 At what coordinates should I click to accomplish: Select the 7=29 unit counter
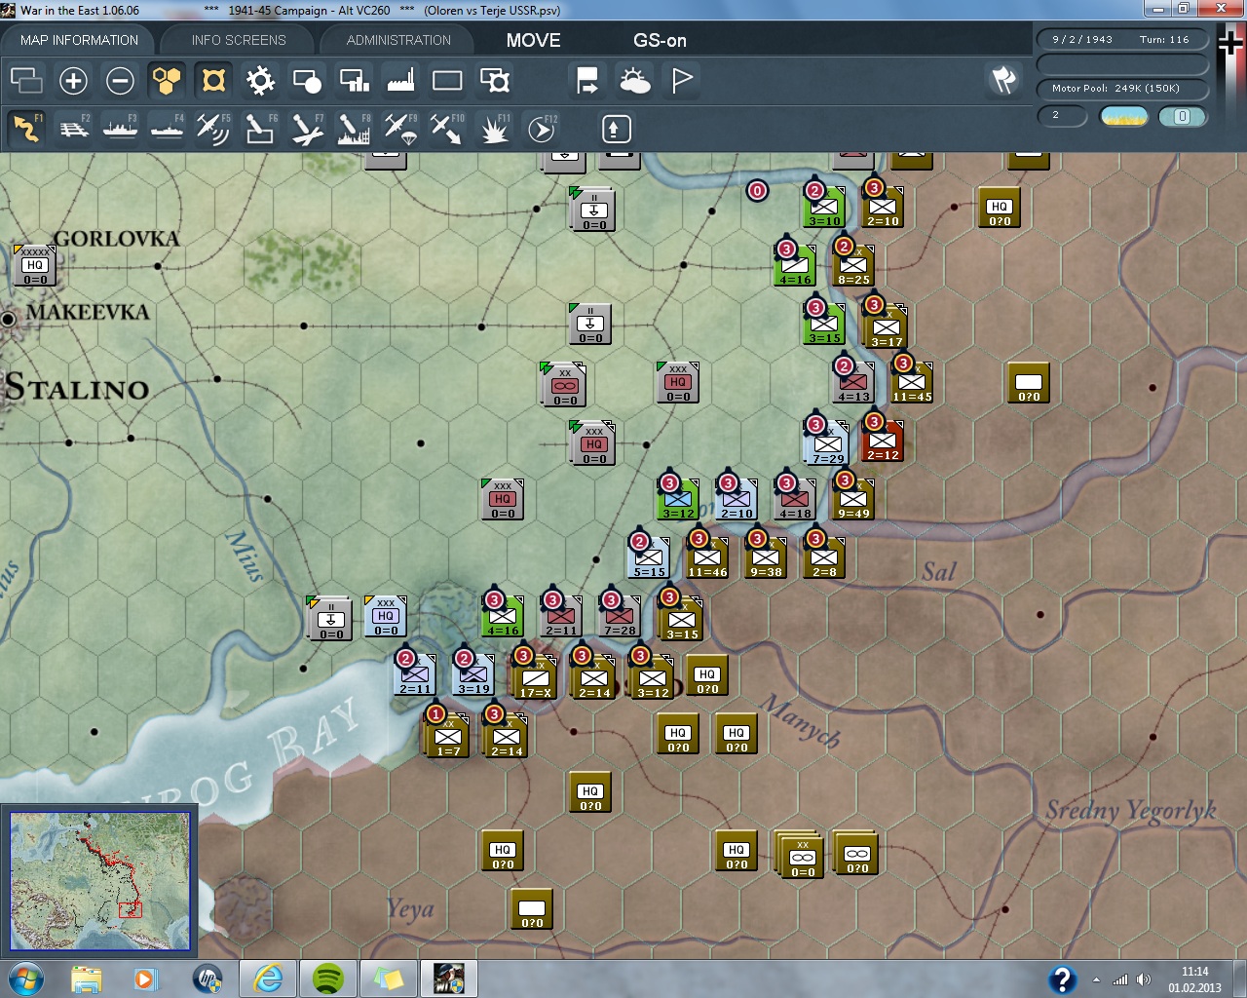pyautogui.click(x=828, y=443)
